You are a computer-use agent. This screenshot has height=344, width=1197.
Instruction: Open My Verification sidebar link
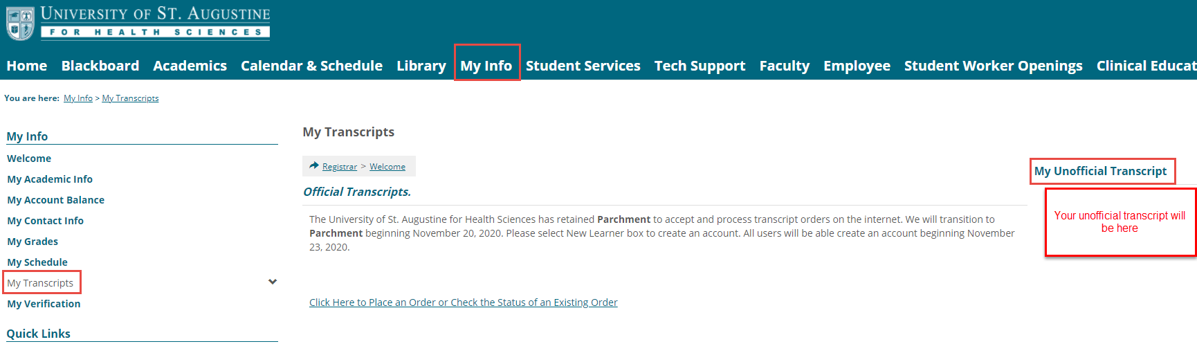[44, 304]
